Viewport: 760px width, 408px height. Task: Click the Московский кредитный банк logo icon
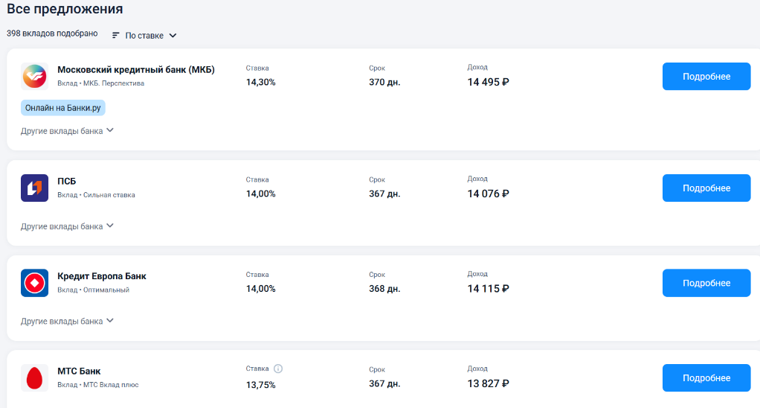click(34, 77)
